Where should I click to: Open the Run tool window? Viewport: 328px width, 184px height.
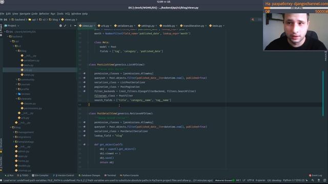[9, 175]
